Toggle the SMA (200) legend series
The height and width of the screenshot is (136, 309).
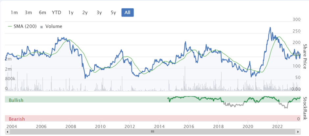click(22, 26)
